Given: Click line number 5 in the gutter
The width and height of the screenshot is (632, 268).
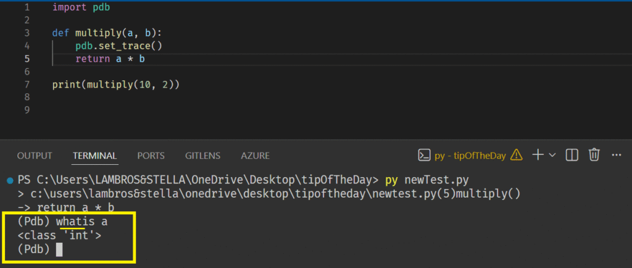Looking at the screenshot, I should (x=27, y=59).
